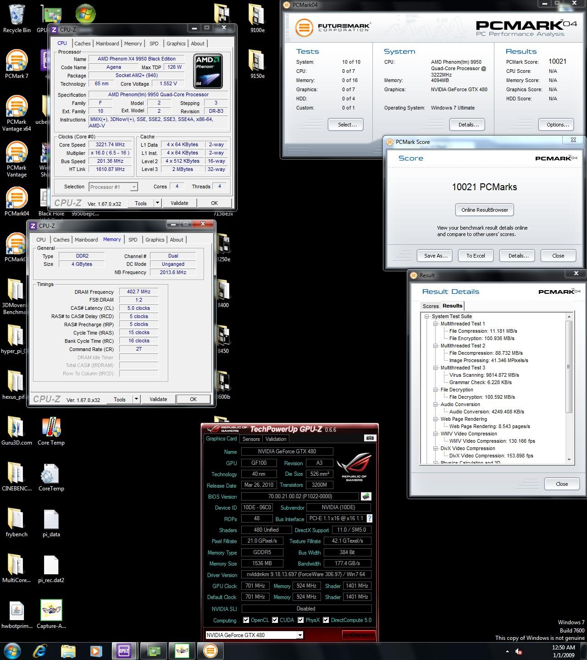587x660 pixels.
Task: Collapse the System Test Suite tree node
Action: (427, 316)
